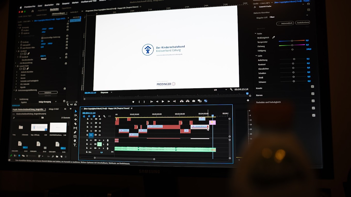This screenshot has width=351, height=197.
Task: Select the Rectangle tool
Action: click(75, 136)
